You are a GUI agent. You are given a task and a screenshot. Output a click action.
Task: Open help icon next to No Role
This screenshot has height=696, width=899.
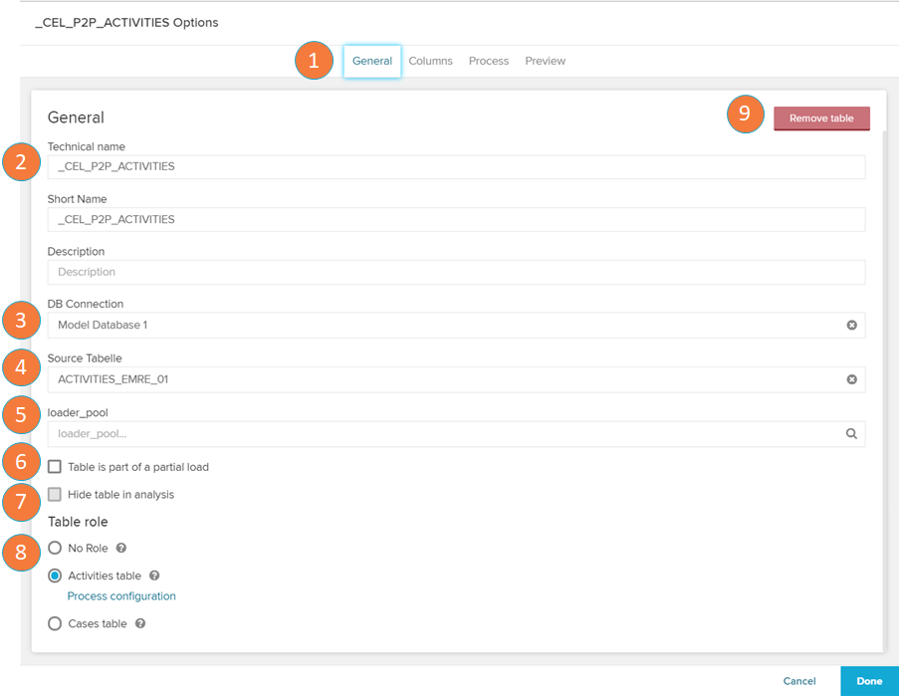[x=121, y=548]
